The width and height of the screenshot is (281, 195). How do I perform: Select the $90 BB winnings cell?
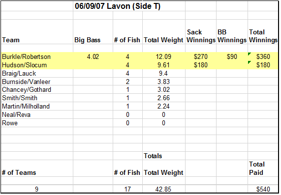tap(232, 56)
